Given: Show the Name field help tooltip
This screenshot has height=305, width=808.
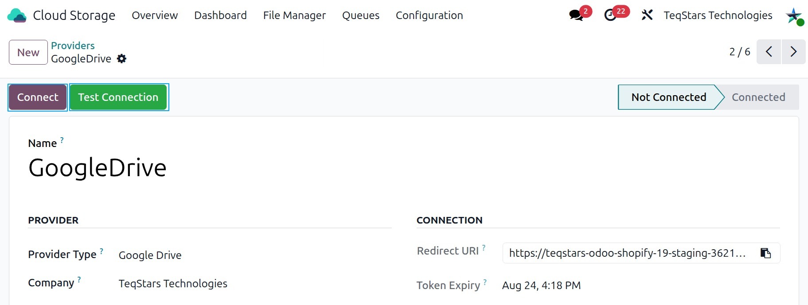Looking at the screenshot, I should [x=62, y=140].
